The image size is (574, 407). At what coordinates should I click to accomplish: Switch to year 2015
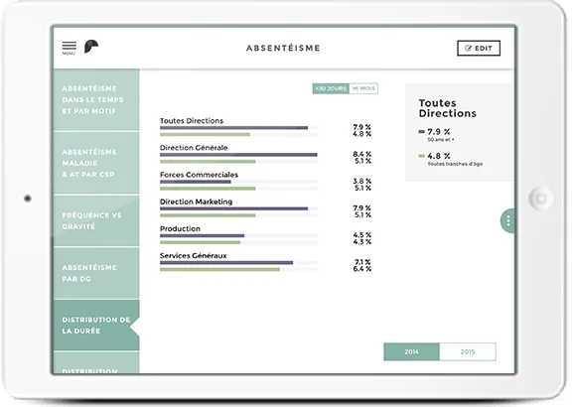(x=468, y=351)
